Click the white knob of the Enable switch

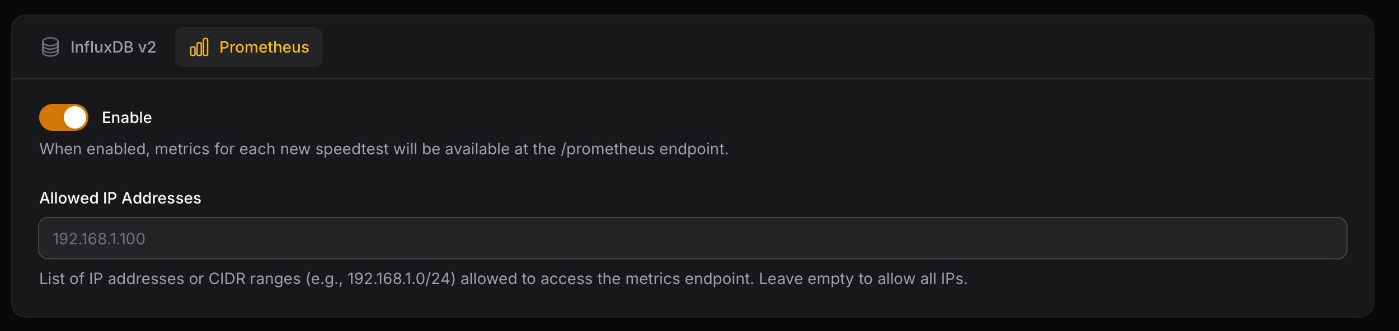(x=75, y=117)
